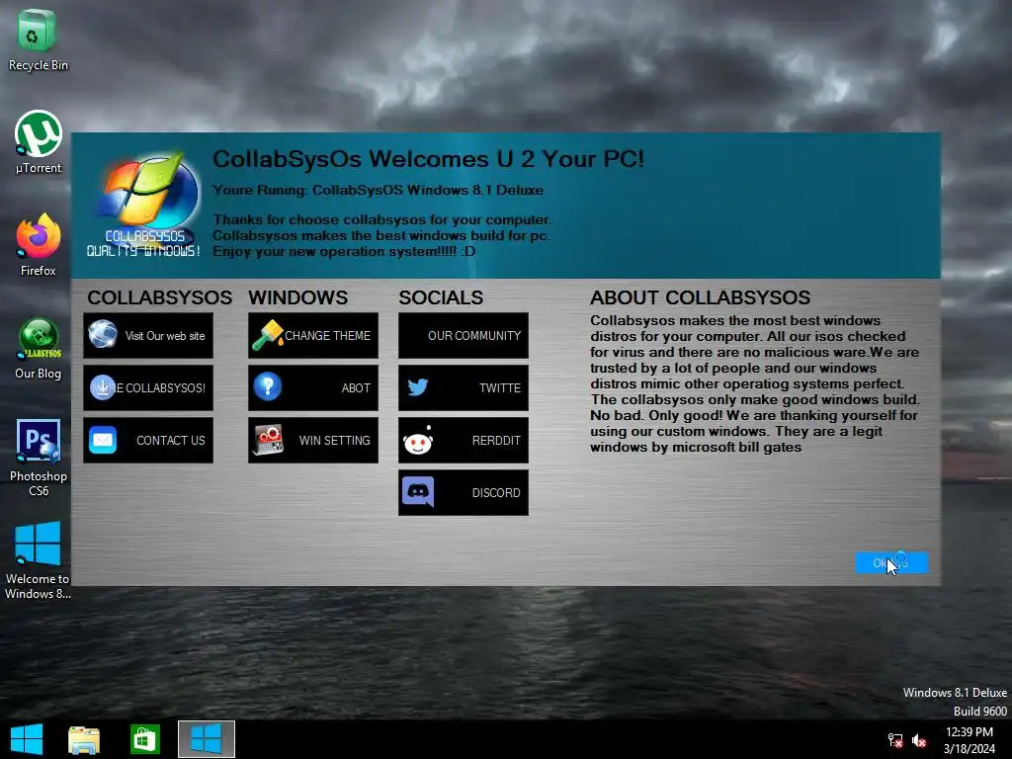Click the ABOUT COLLABSYSOS heading
The width and height of the screenshot is (1012, 759).
click(701, 297)
